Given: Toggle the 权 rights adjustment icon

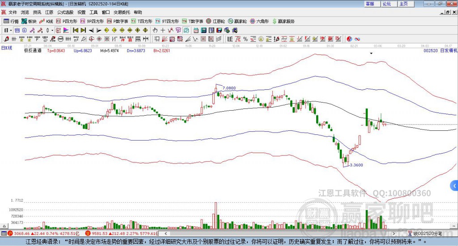Looking at the screenshot, I should click(x=59, y=30).
